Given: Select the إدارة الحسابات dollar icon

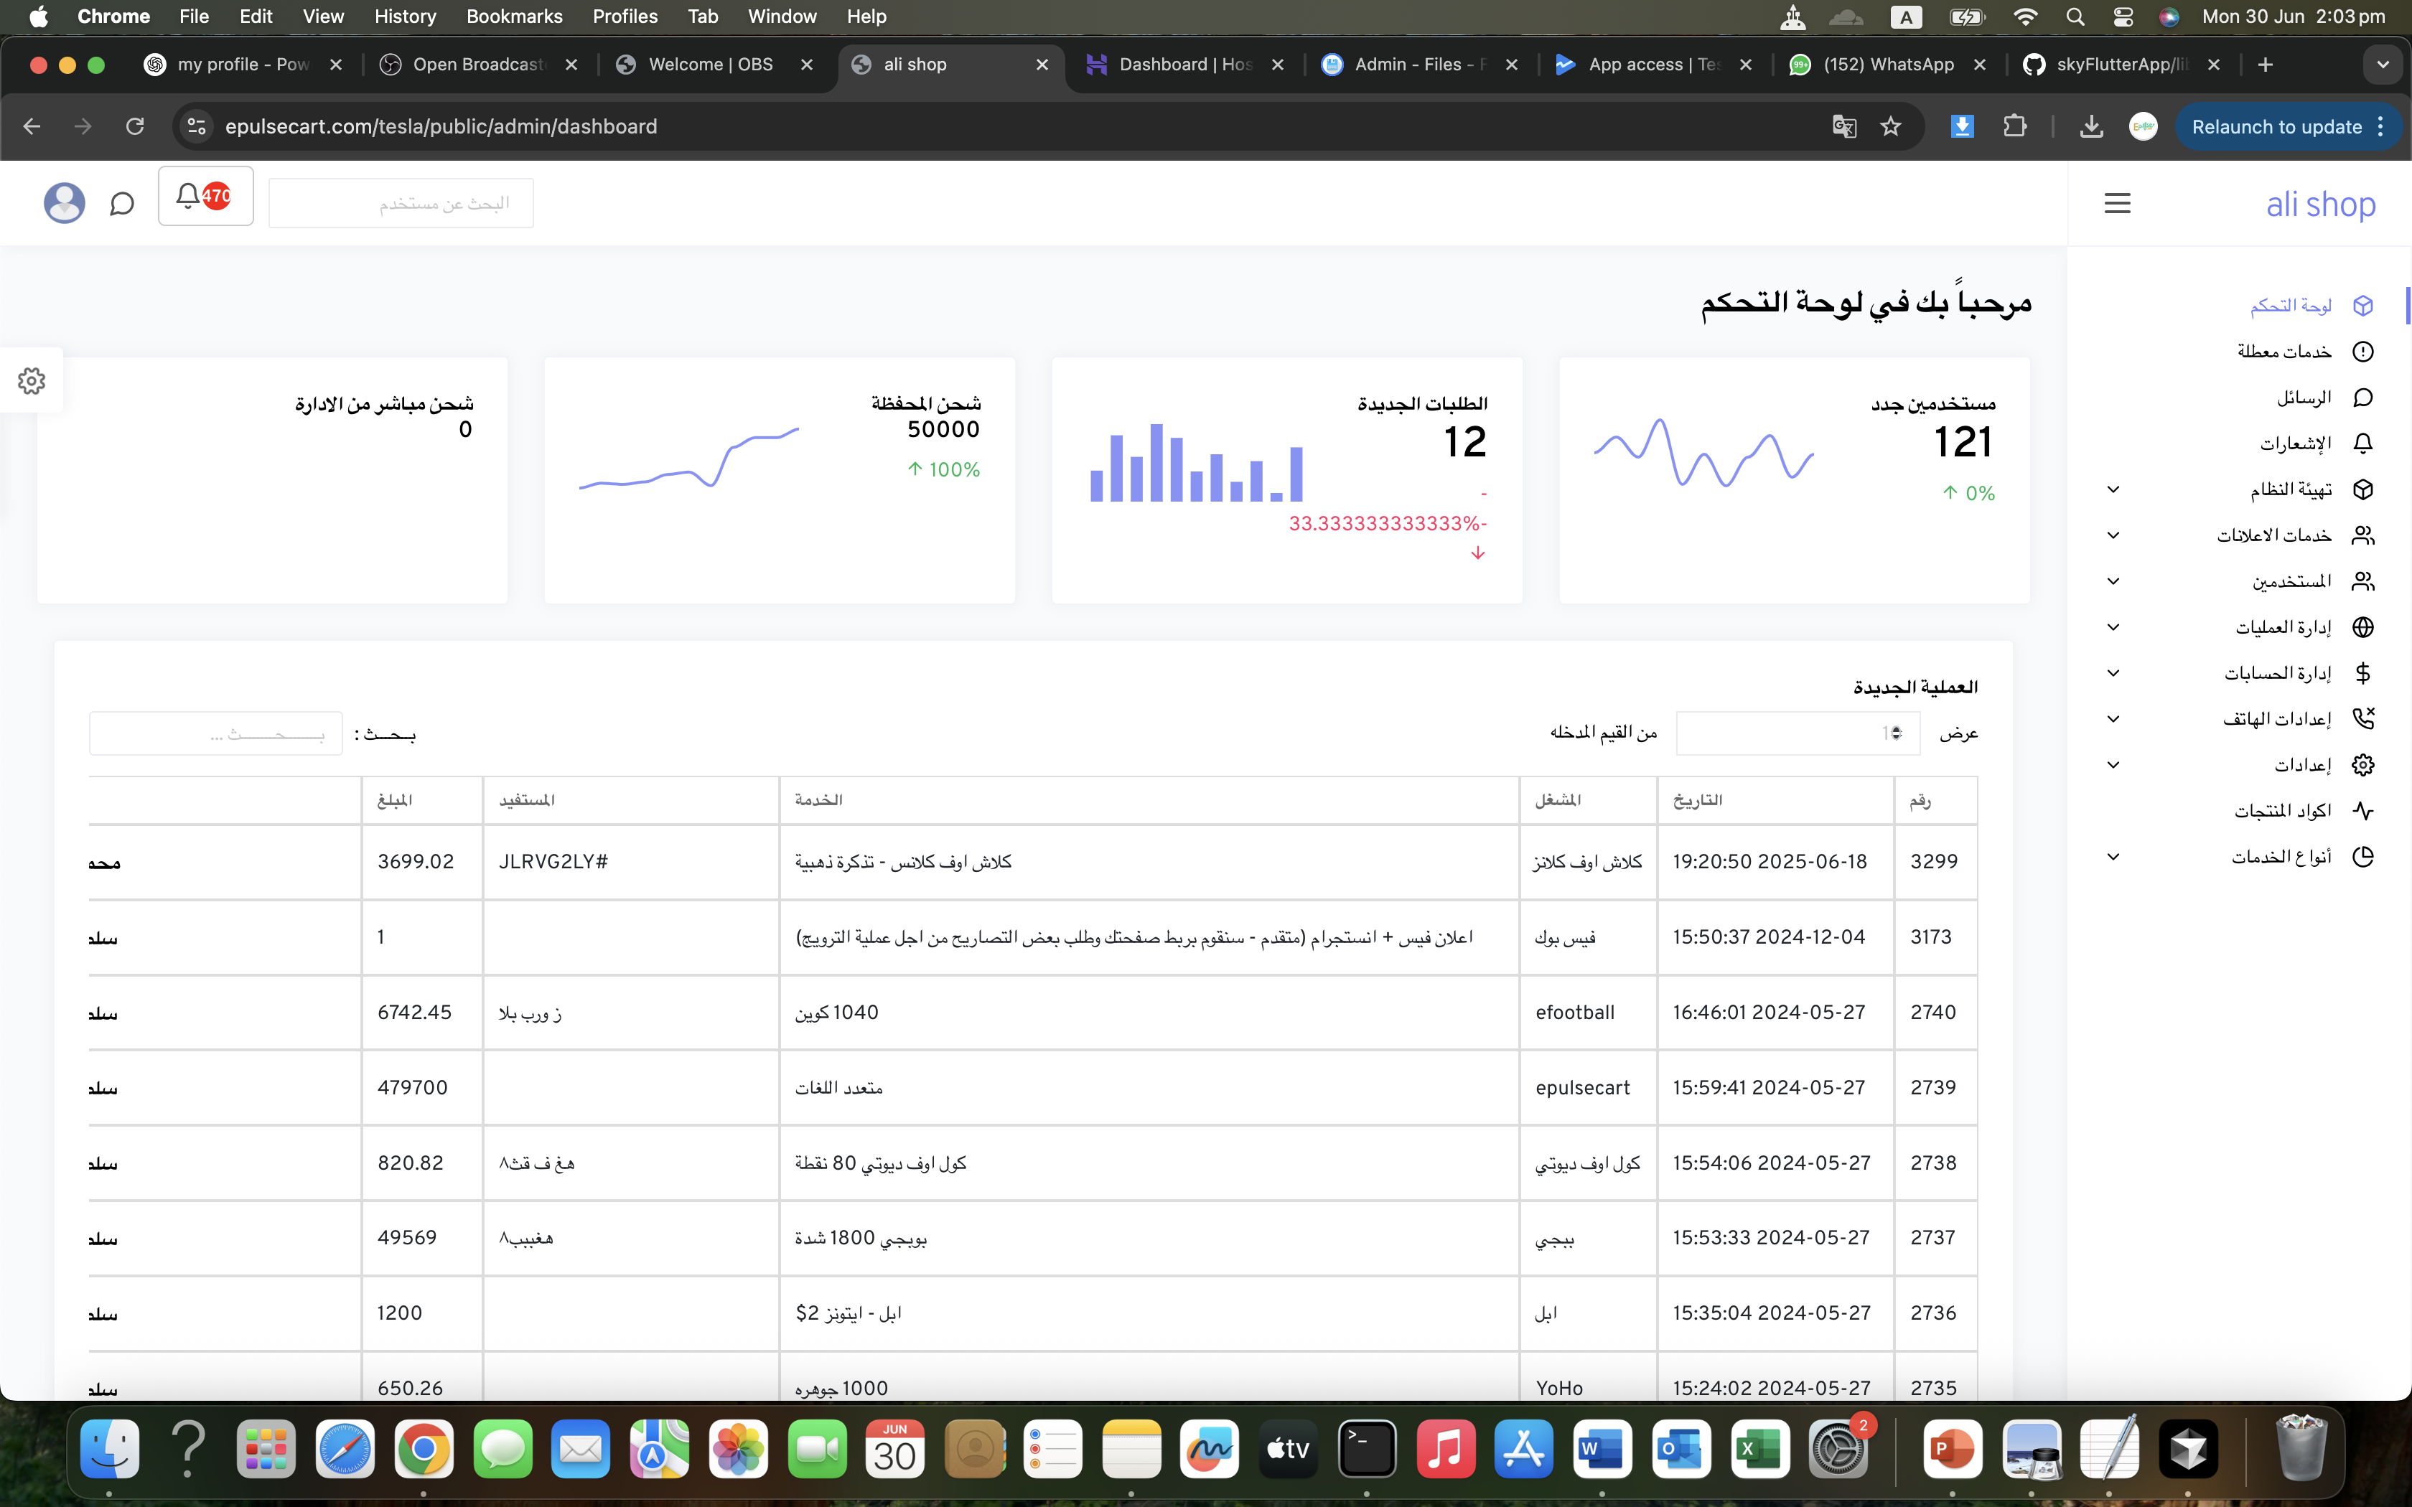Looking at the screenshot, I should 2364,673.
